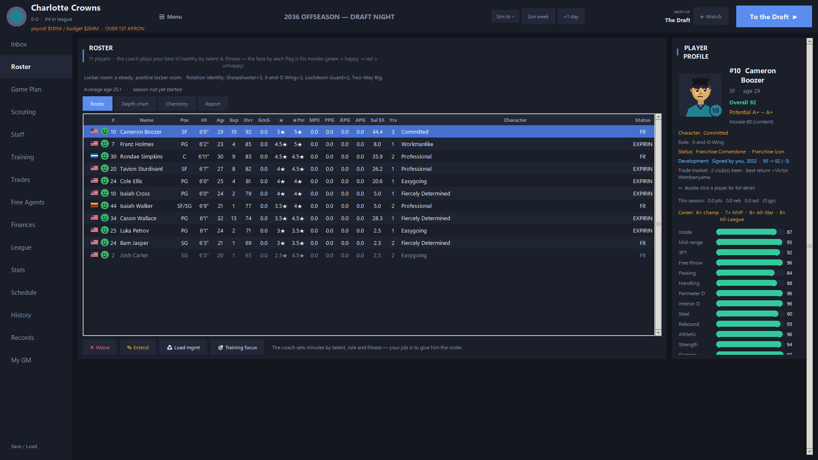Screen dimensions: 818x460
Task: Click Luka Petrov's flag icon
Action: click(x=95, y=230)
